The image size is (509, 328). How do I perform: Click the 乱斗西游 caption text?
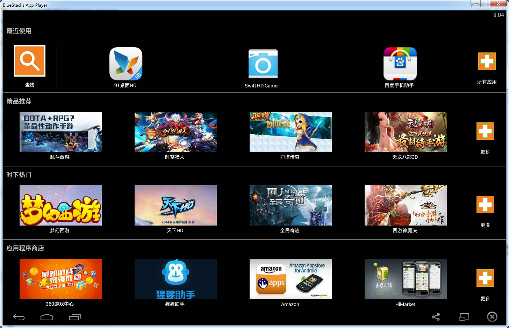click(60, 157)
